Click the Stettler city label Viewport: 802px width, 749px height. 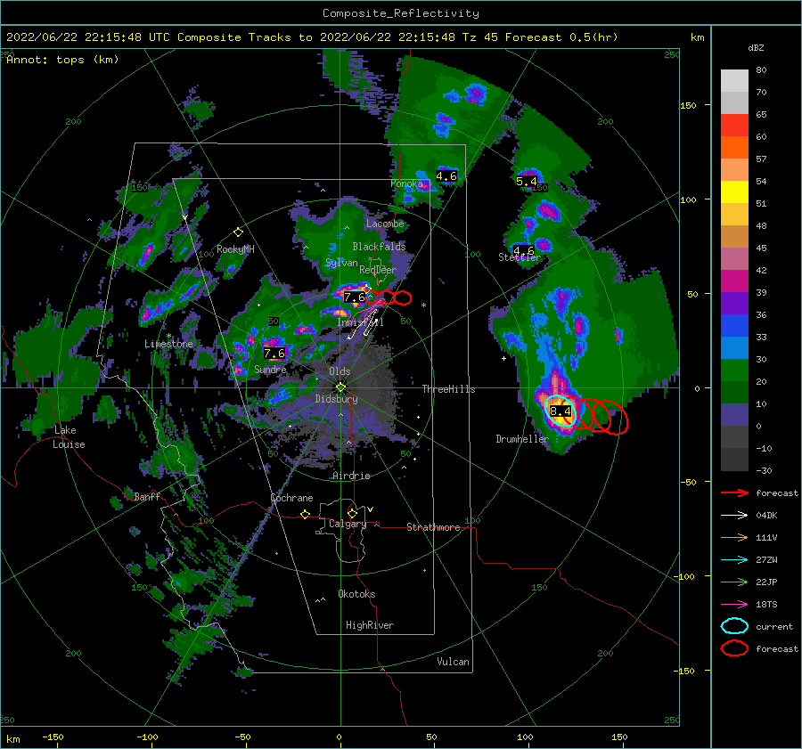(519, 257)
